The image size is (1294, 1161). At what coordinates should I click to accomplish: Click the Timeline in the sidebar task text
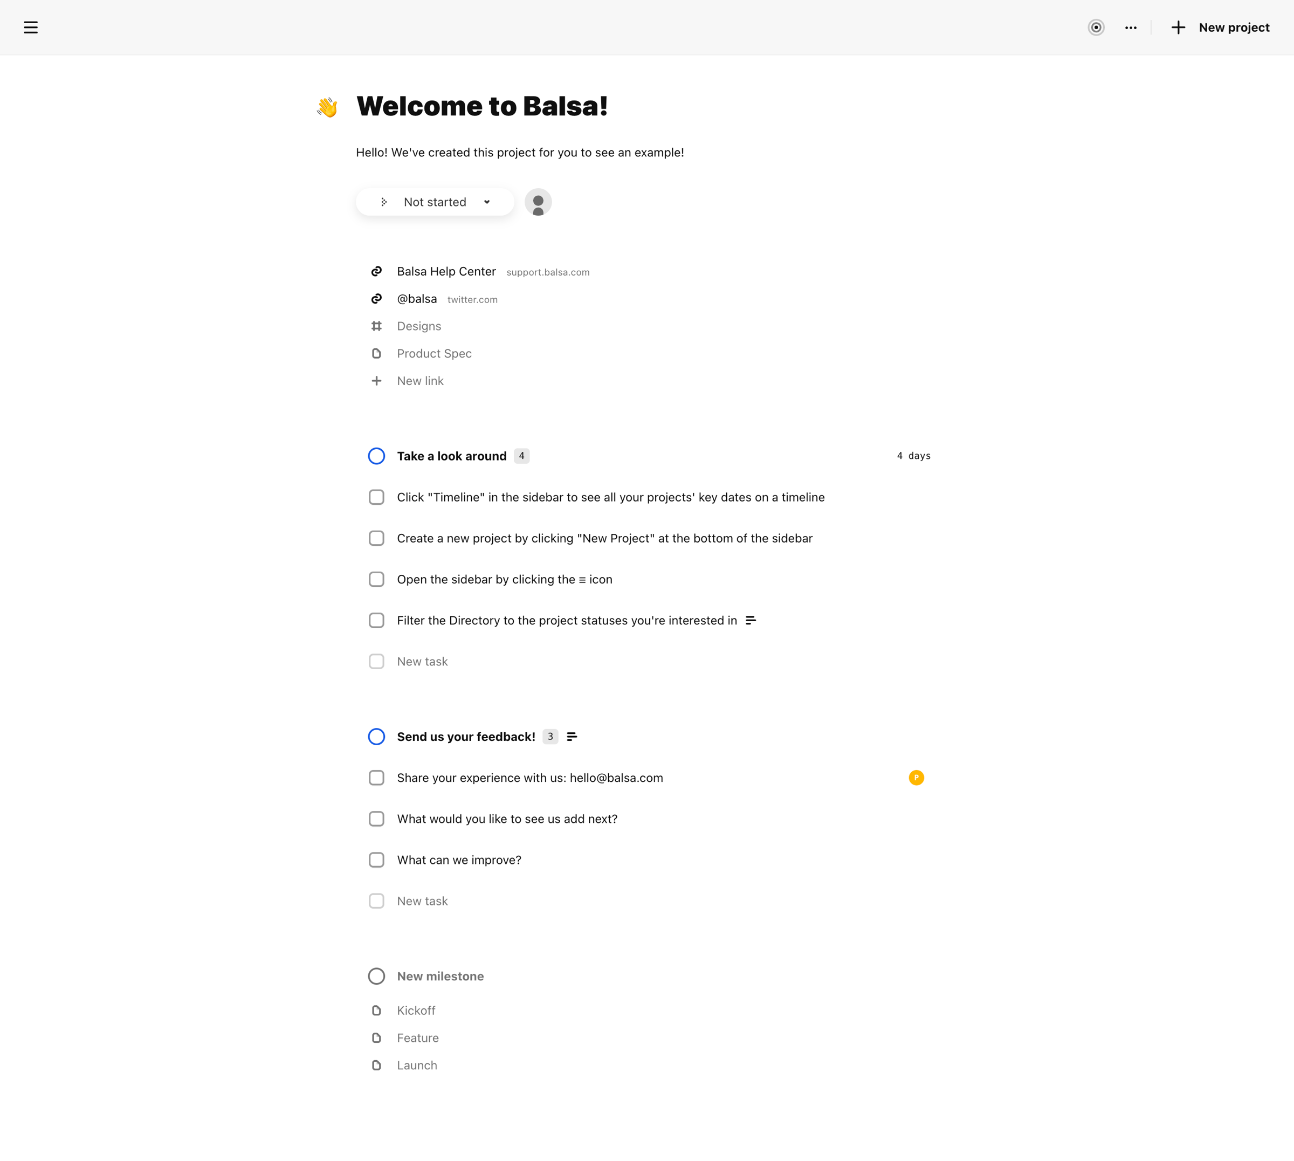pyautogui.click(x=610, y=497)
